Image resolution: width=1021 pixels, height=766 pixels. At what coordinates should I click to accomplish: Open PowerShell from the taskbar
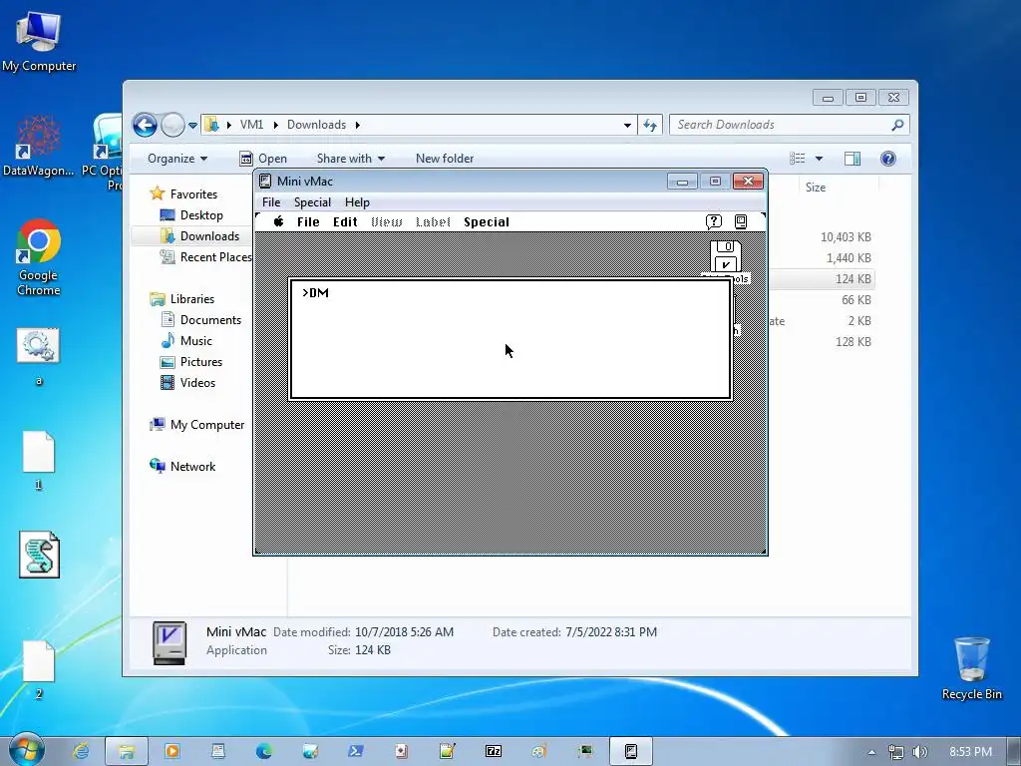356,751
